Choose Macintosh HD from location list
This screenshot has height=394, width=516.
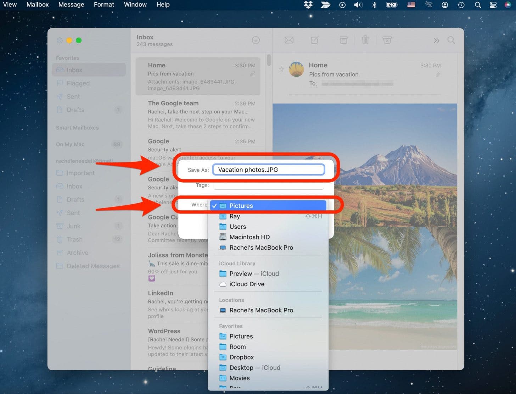249,237
